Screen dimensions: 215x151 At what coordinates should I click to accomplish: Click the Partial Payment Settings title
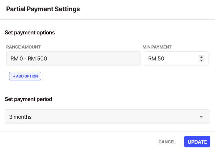pos(43,9)
